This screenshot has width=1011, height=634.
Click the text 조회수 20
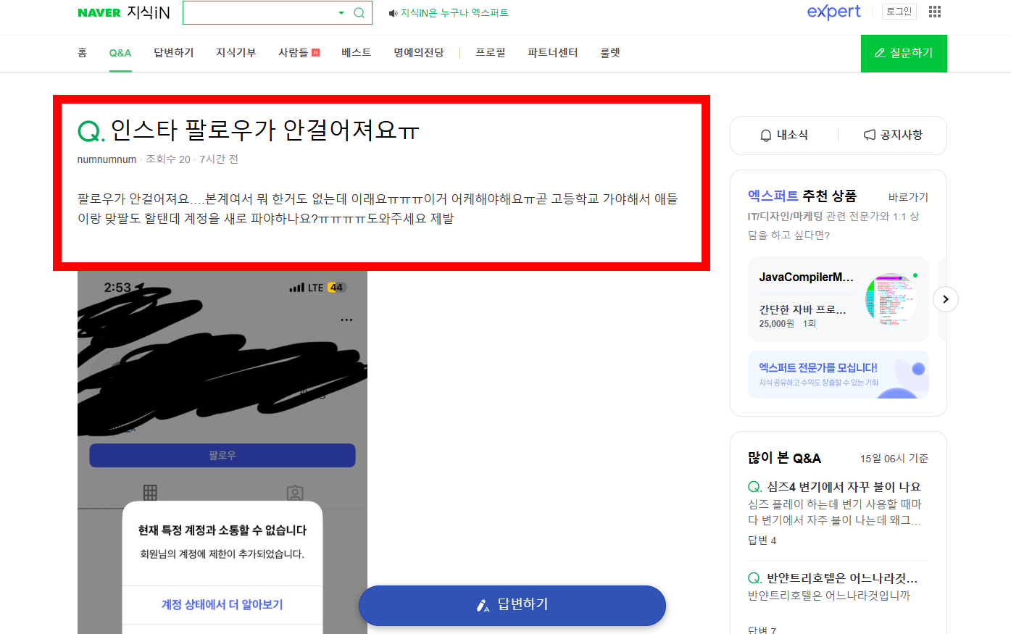click(168, 159)
